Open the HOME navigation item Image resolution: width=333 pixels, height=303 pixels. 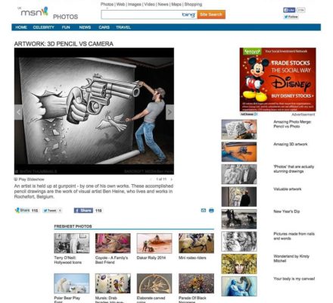[x=21, y=27]
